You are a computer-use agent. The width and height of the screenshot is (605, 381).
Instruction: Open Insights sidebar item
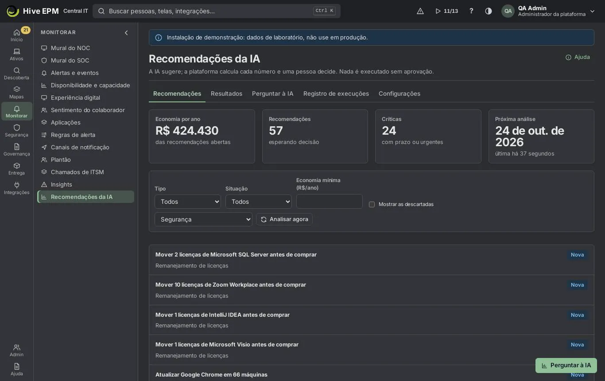[86, 184]
